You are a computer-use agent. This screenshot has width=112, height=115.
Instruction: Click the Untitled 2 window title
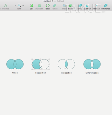(x=48, y=1)
